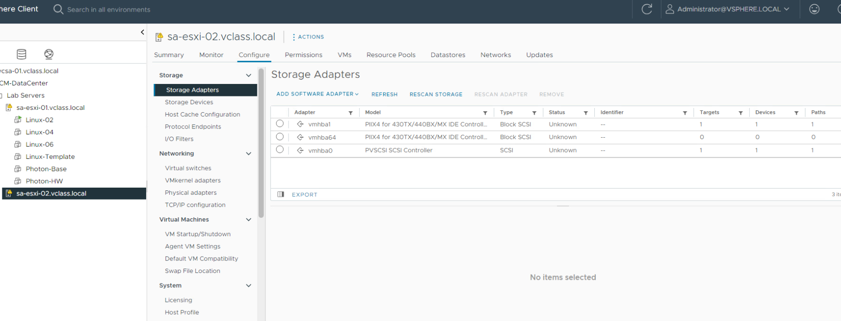This screenshot has height=321, width=841.
Task: Open the Add Software Adapter dropdown
Action: click(317, 94)
